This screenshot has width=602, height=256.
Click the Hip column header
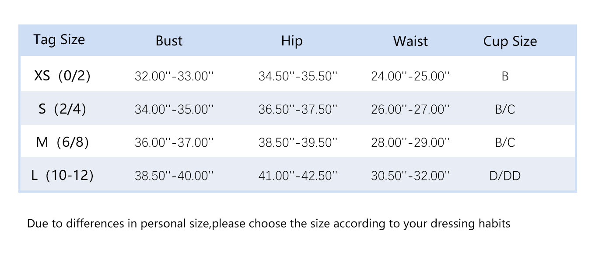[292, 42]
